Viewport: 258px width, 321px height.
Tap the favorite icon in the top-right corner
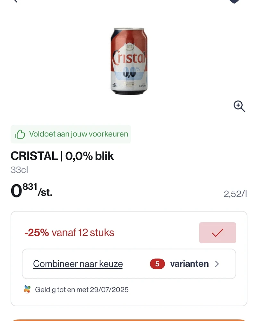(x=234, y=2)
